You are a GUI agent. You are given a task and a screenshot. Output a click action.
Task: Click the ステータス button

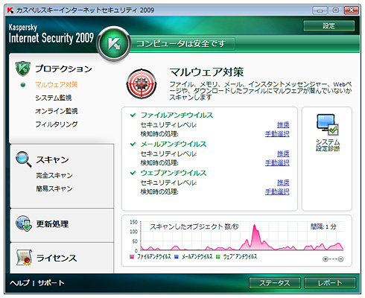click(x=275, y=283)
